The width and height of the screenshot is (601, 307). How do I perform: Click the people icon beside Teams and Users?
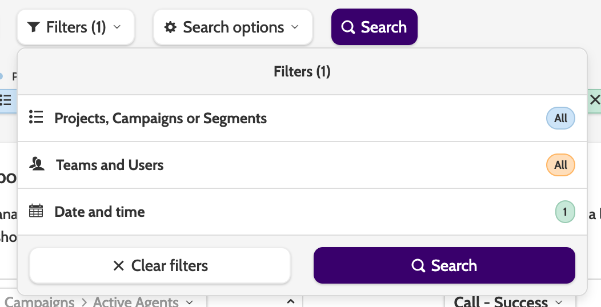tap(37, 165)
